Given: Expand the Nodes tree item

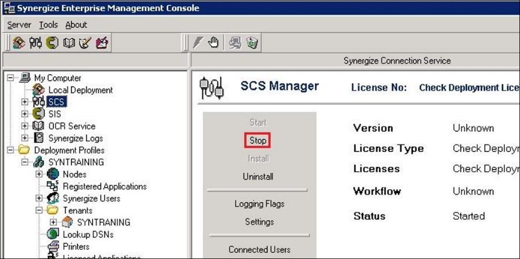Looking at the screenshot, I should (39, 174).
